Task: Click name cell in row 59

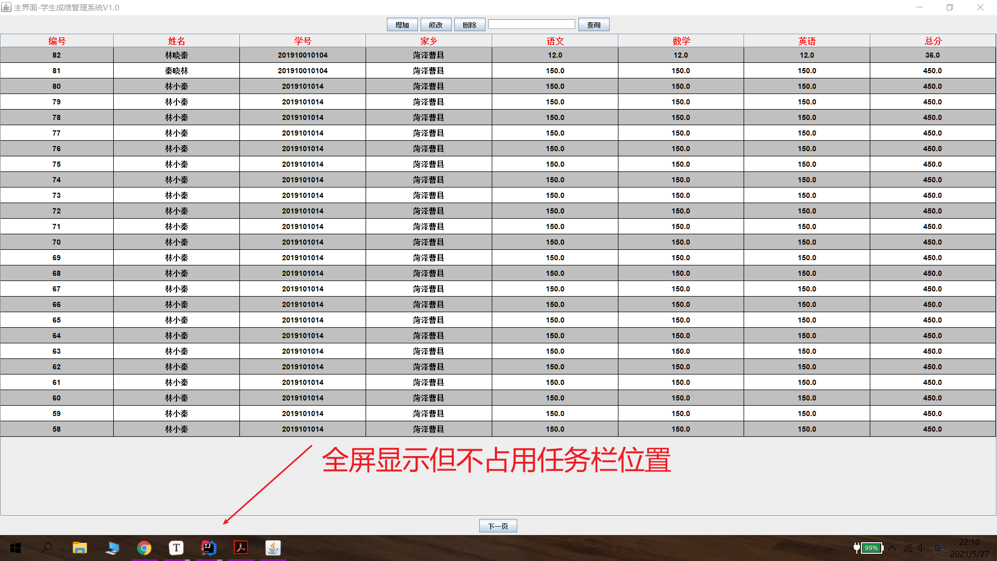Action: pos(177,413)
